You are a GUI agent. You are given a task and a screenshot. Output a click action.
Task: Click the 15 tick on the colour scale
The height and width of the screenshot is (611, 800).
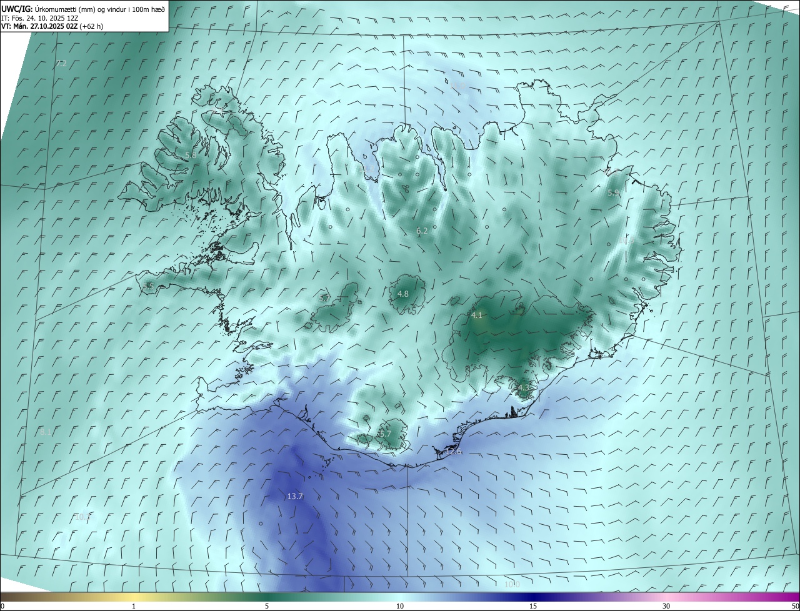coord(533,606)
